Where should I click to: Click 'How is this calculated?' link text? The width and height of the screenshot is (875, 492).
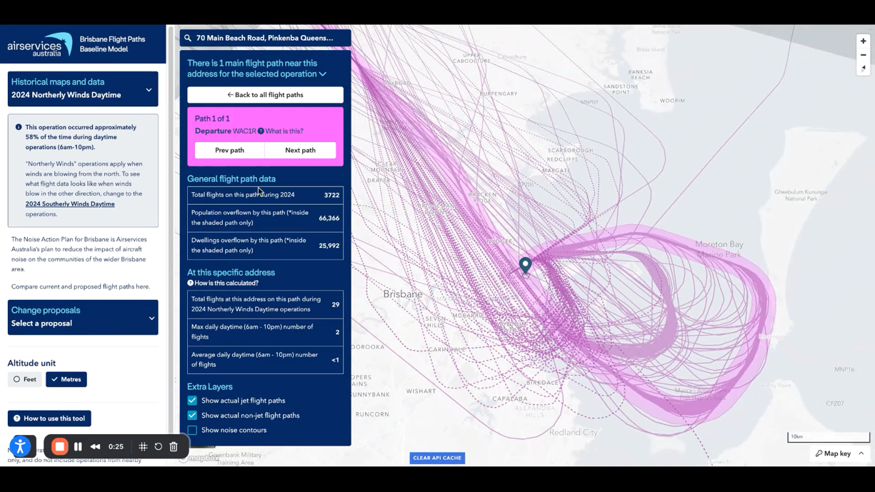pyautogui.click(x=226, y=283)
